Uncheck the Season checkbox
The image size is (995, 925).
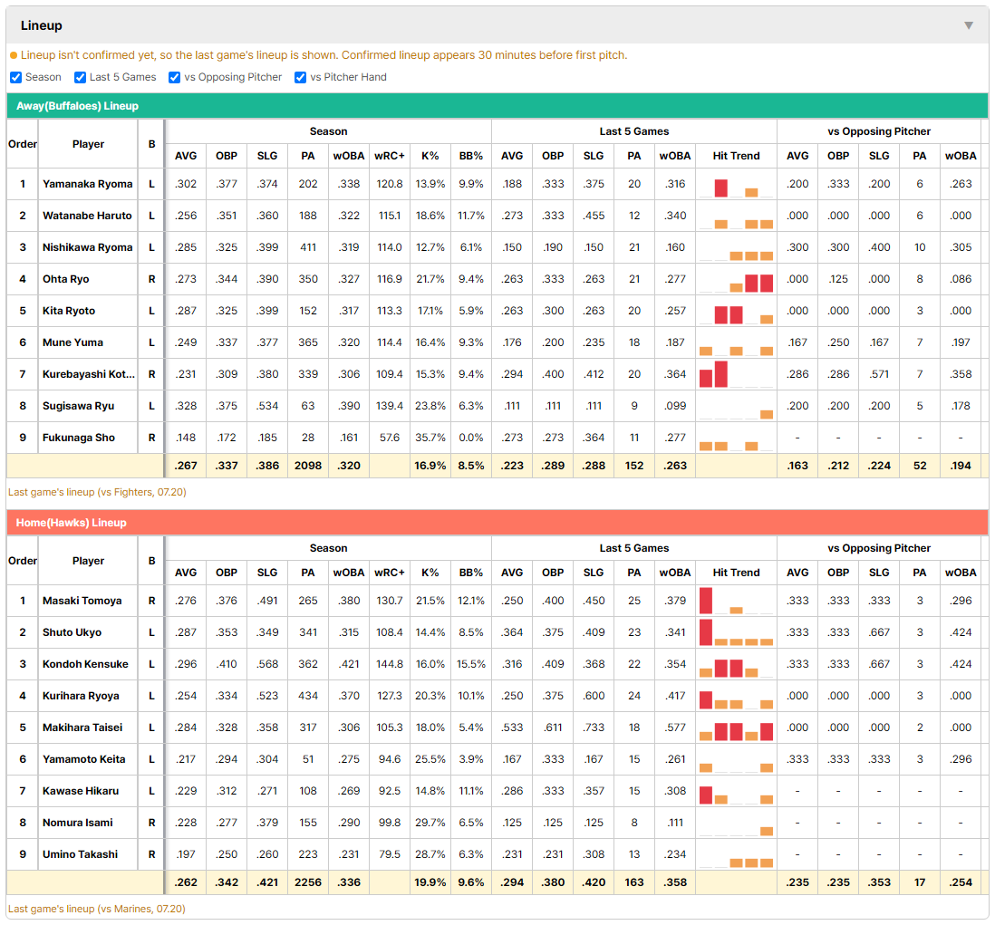pyautogui.click(x=16, y=77)
